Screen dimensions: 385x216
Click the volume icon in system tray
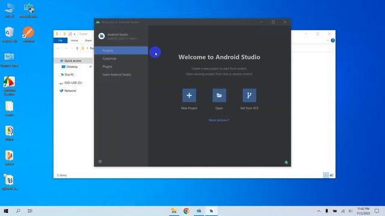click(350, 211)
